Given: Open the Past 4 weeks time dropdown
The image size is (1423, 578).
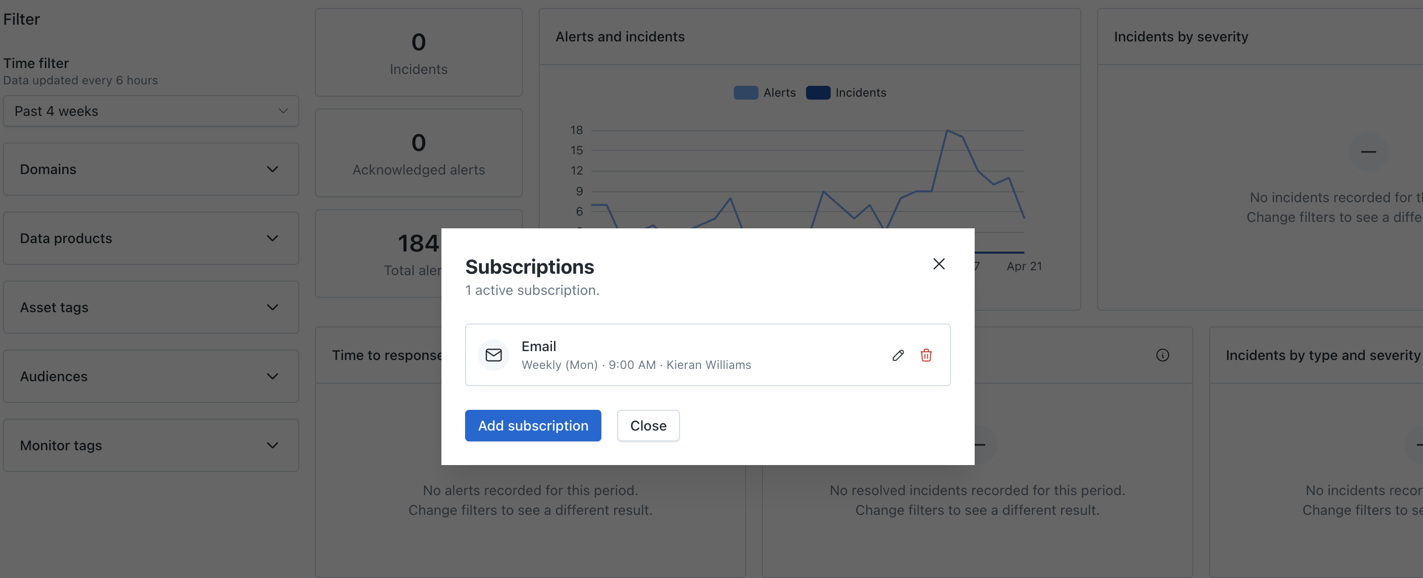Looking at the screenshot, I should (x=151, y=111).
